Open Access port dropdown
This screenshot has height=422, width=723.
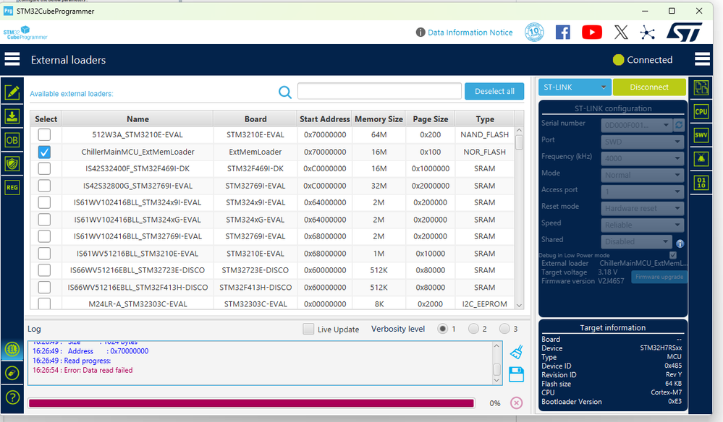(643, 191)
